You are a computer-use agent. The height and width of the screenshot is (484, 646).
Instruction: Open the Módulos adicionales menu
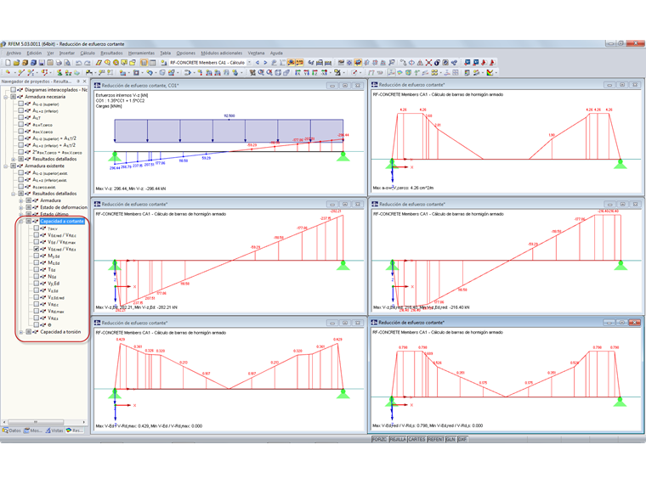point(222,53)
